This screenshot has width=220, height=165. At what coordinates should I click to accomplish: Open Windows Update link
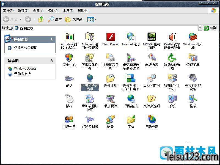(x=25, y=68)
